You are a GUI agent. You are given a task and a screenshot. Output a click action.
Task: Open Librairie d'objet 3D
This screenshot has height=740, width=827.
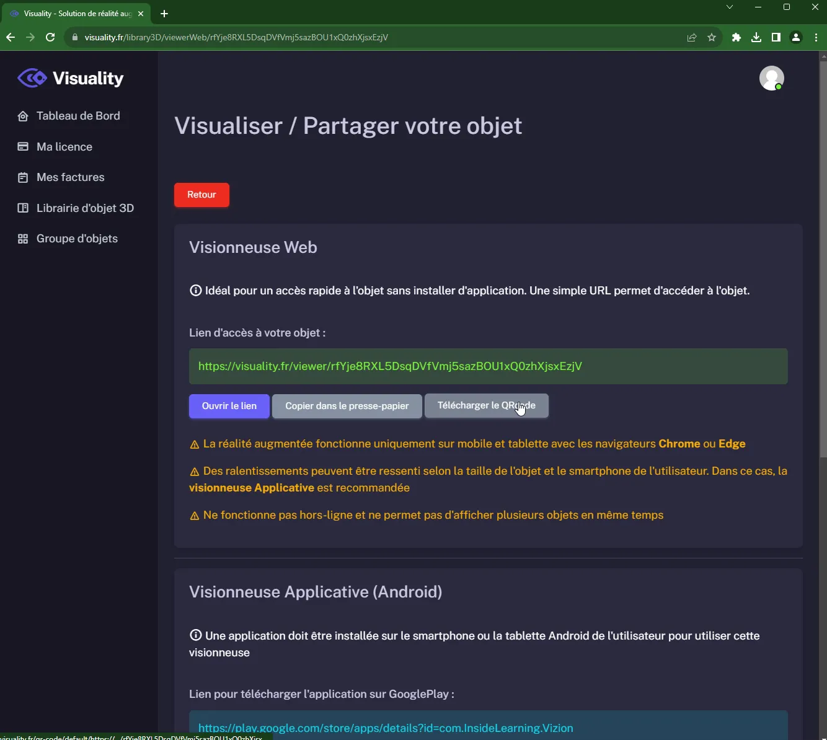coord(84,208)
